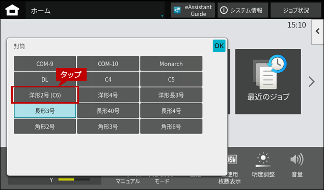Open the eAssistant Guide icon
Viewport: 324px width, 190px height.
coord(177,10)
